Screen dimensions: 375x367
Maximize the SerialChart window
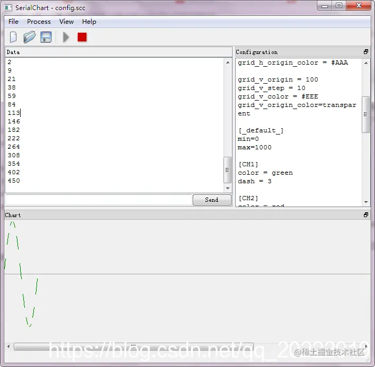pyautogui.click(x=338, y=6)
